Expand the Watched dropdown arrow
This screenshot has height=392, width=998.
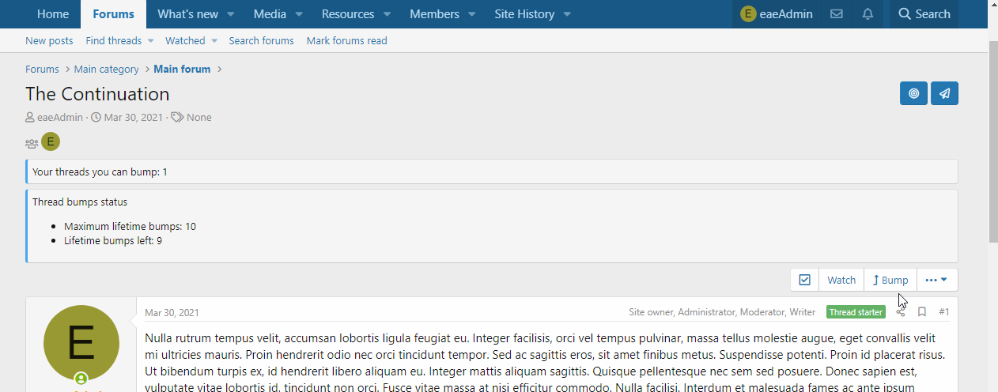[214, 41]
